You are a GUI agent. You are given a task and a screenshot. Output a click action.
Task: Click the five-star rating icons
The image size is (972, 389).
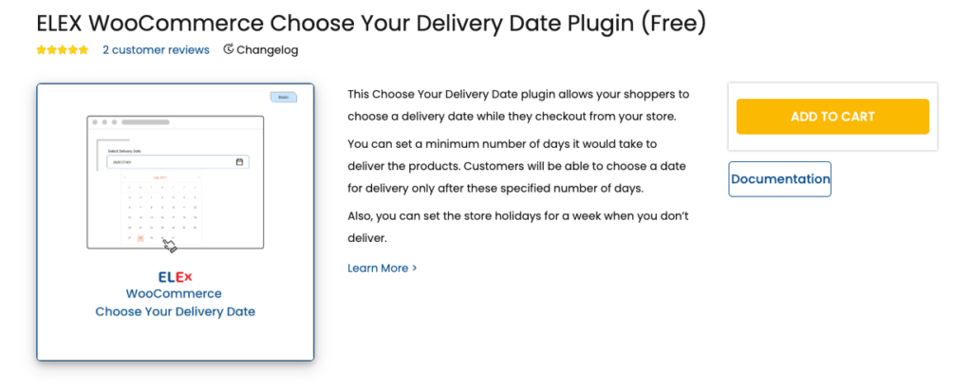click(x=62, y=50)
